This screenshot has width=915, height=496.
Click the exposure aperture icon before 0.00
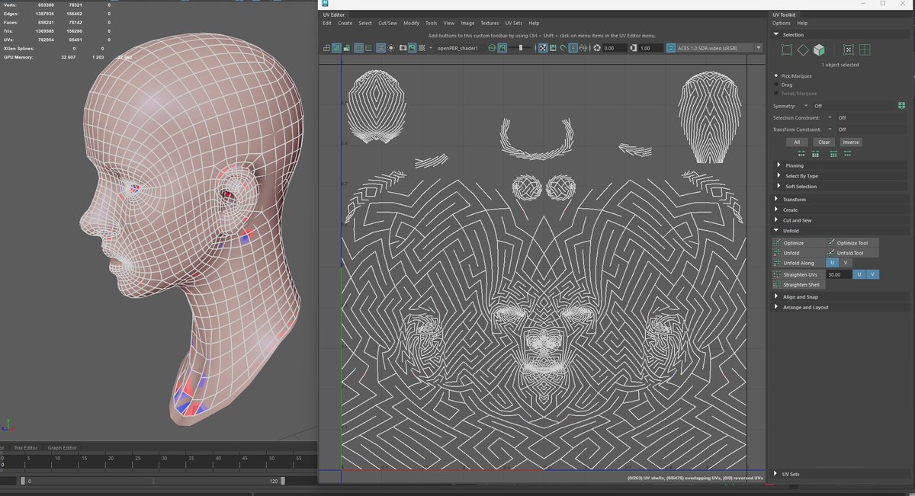(598, 47)
